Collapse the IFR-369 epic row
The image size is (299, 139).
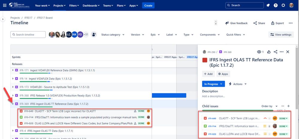13,104
